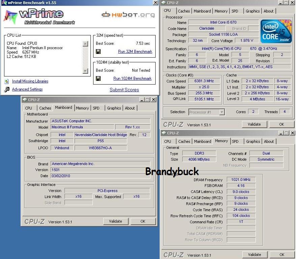Click the save icon beside Run 1024M Benchmark
The image size is (296, 259).
[98, 78]
